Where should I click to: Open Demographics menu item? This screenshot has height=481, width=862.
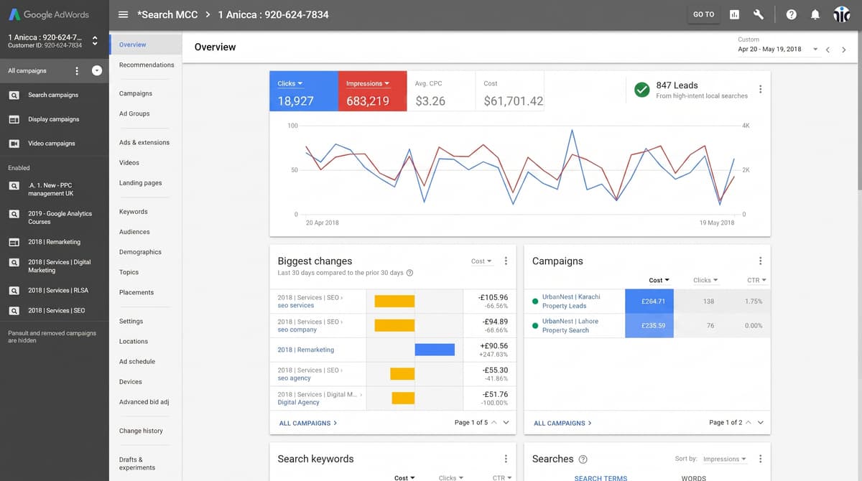[140, 252]
